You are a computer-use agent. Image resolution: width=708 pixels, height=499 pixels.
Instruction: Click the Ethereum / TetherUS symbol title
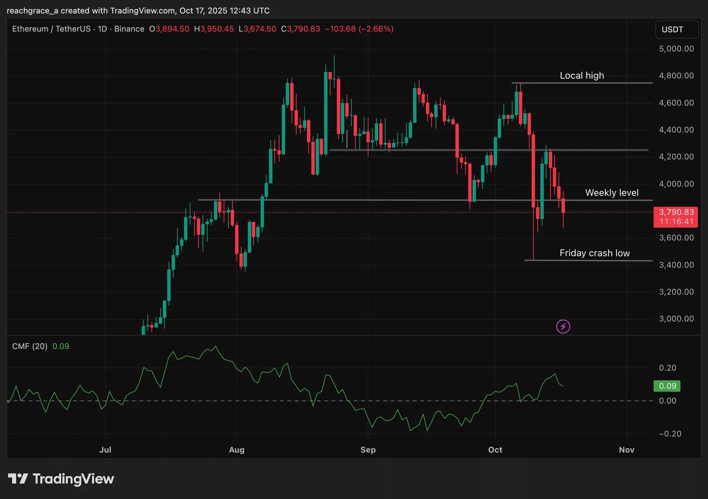click(x=51, y=29)
